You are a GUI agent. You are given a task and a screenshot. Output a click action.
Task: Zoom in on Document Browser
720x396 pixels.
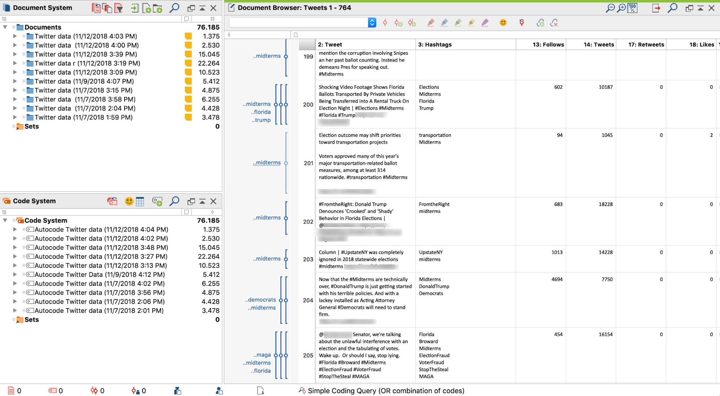[x=621, y=8]
